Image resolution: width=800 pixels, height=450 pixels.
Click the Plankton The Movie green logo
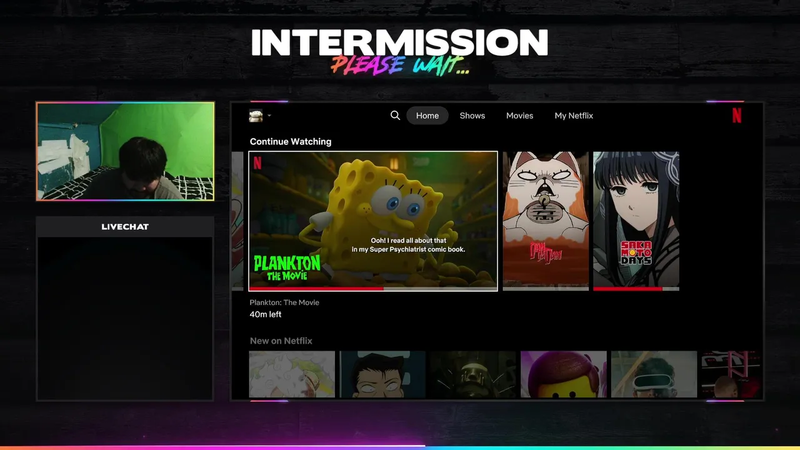(287, 267)
